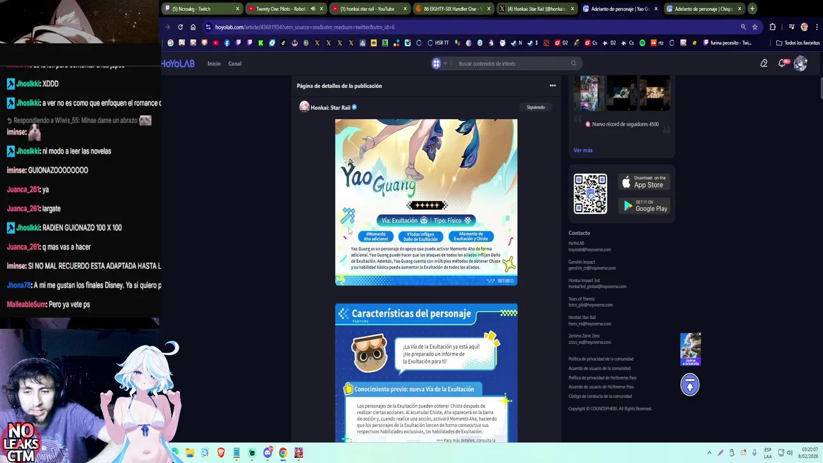Open the floating event banner thumbnail
823x463 pixels.
[691, 349]
